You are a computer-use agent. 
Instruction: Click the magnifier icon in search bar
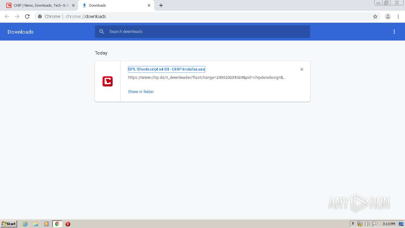click(102, 32)
